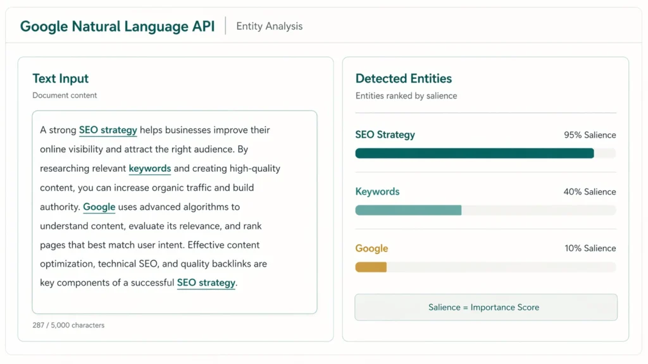648x364 pixels.
Task: Click the Document content subtitle
Action: point(65,95)
